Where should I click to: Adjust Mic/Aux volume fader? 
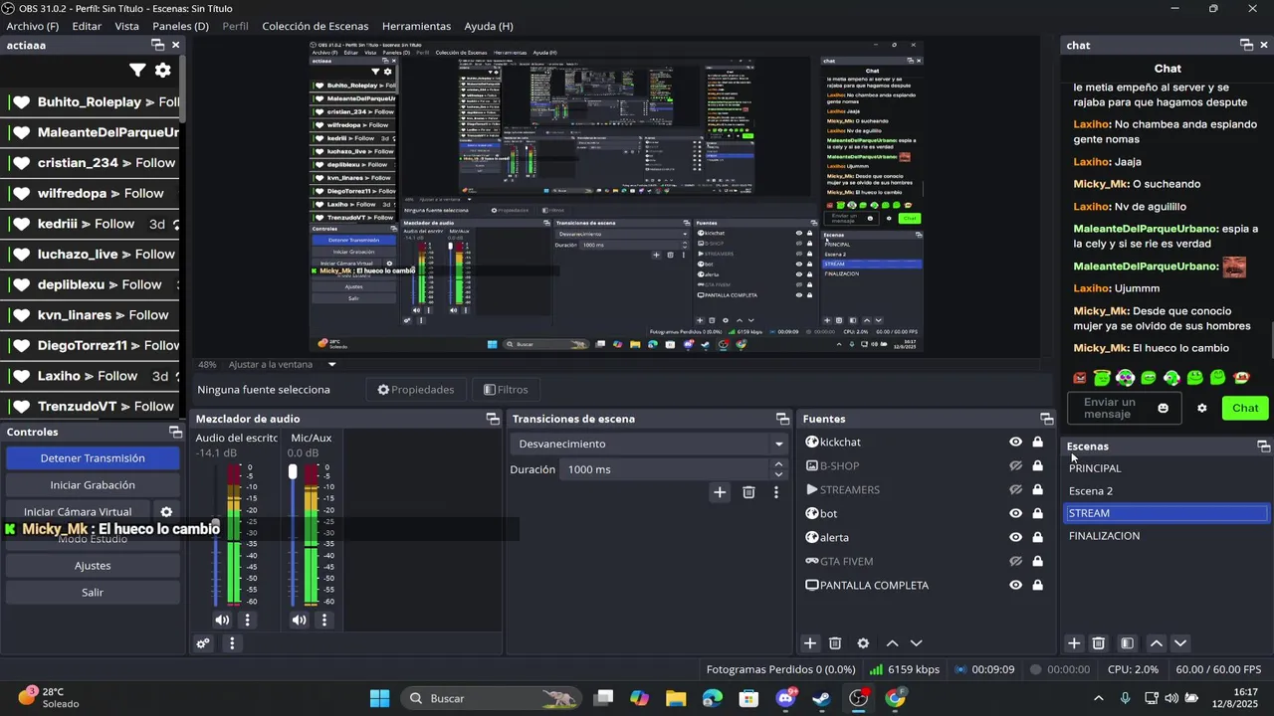click(293, 472)
